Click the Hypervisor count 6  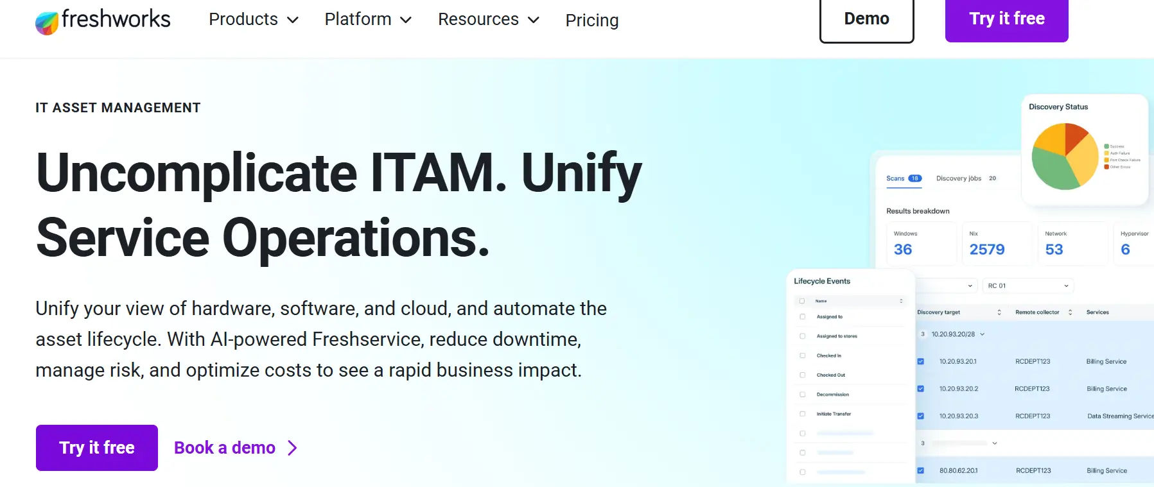1125,250
